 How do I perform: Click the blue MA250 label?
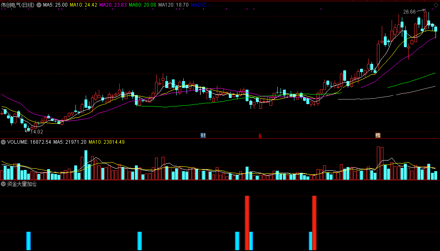[x=200, y=5]
